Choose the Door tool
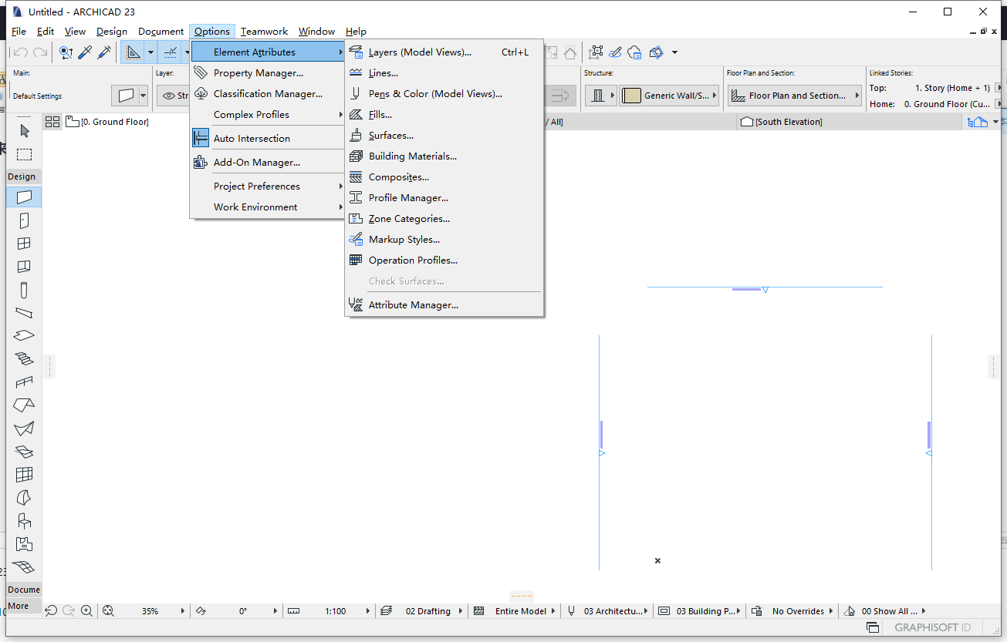1007x642 pixels. (x=24, y=220)
